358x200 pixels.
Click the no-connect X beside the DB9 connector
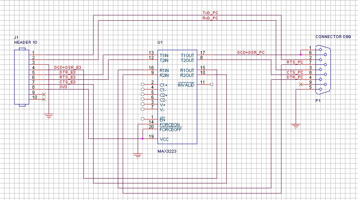pyautogui.click(x=300, y=84)
